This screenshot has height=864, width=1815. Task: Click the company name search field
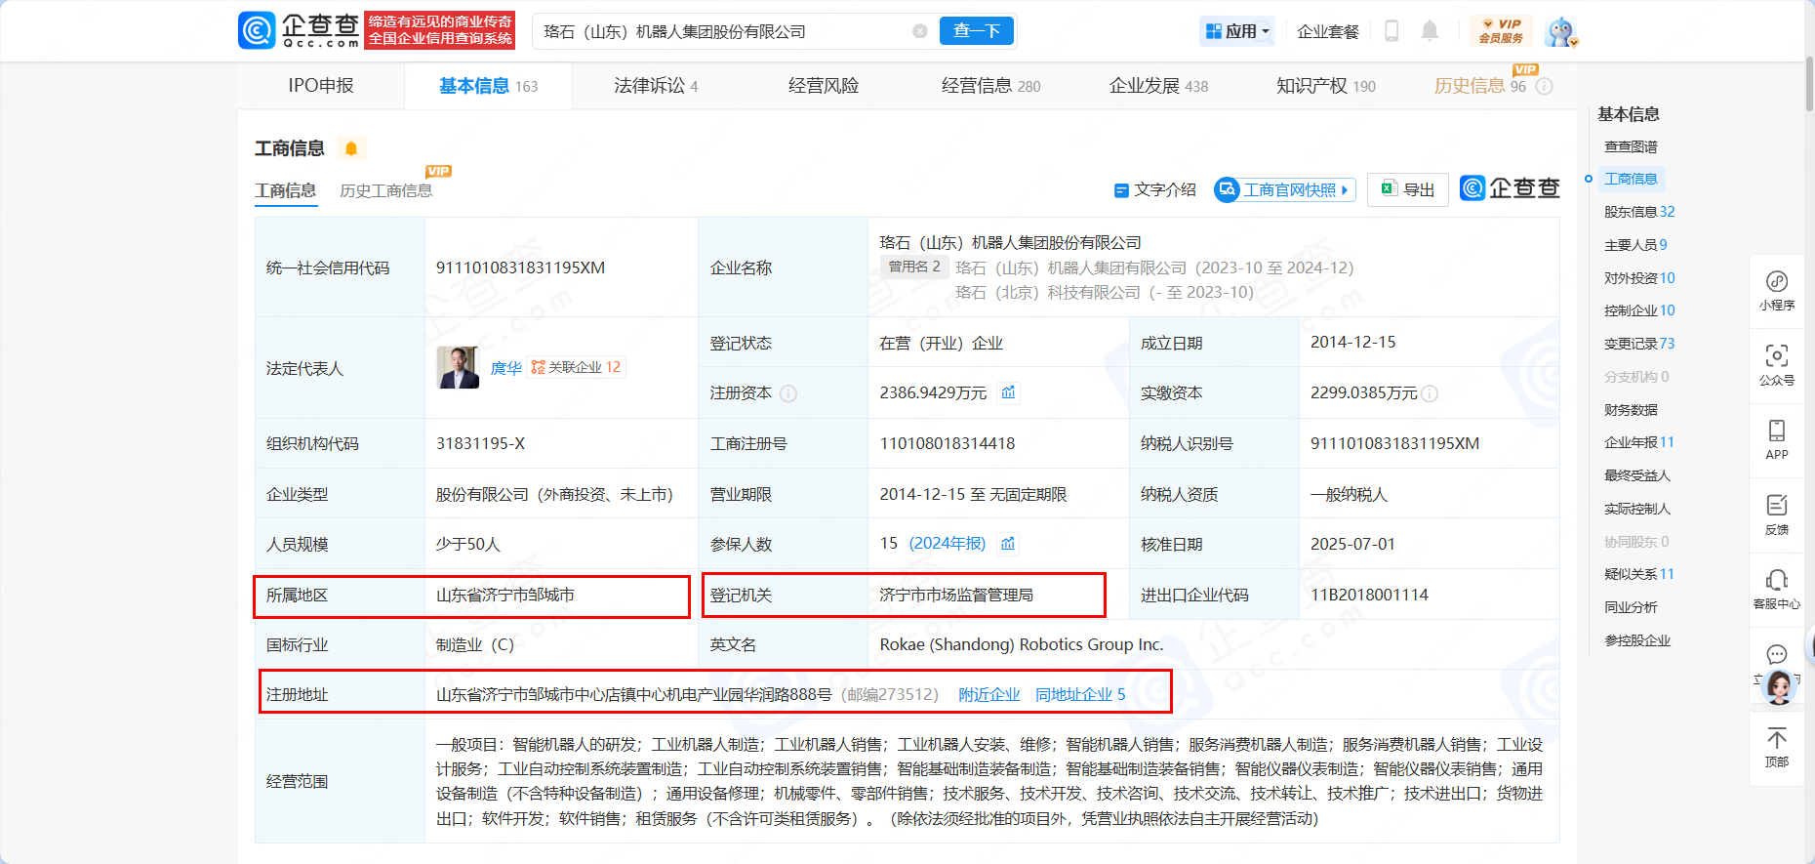[722, 31]
